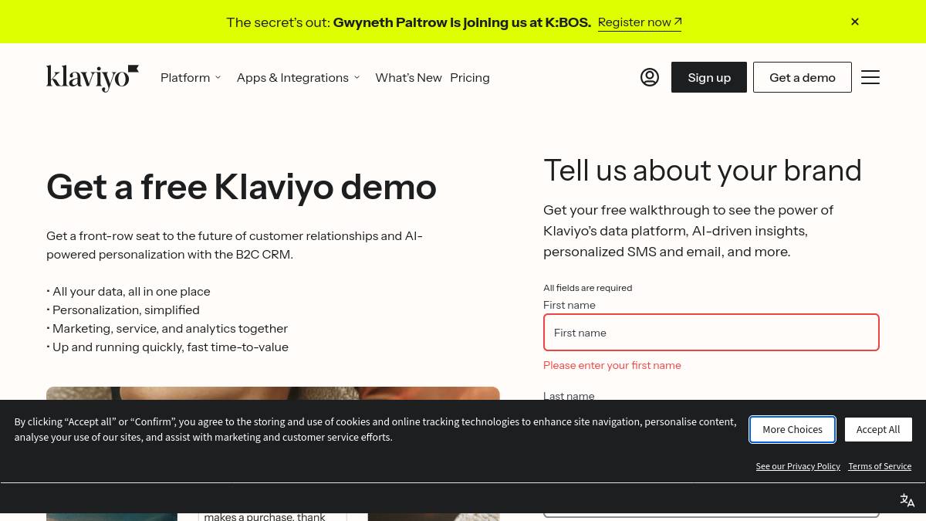Click the Sign up button

click(709, 77)
